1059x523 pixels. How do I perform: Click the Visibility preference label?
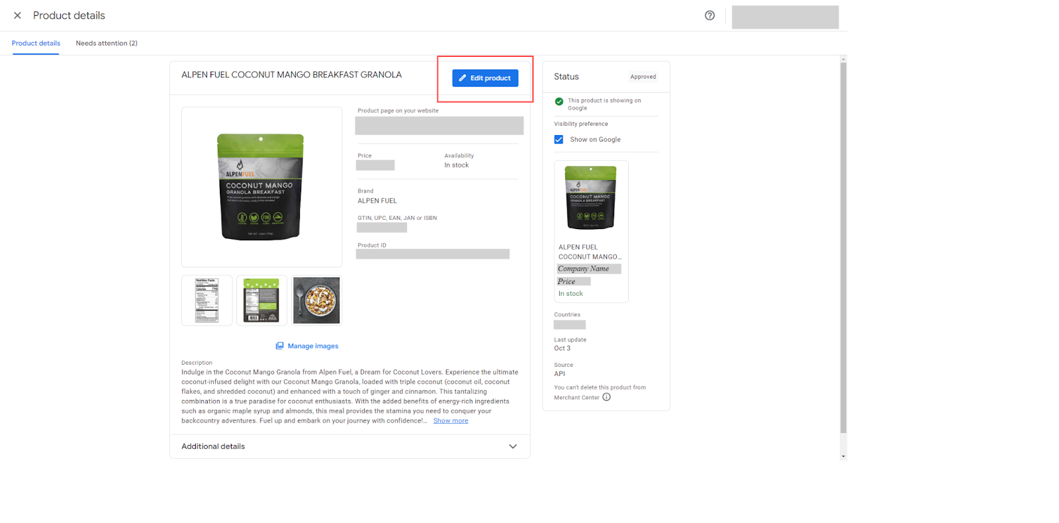click(581, 124)
